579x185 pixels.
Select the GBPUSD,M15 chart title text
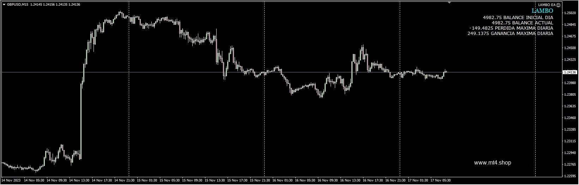(x=18, y=4)
